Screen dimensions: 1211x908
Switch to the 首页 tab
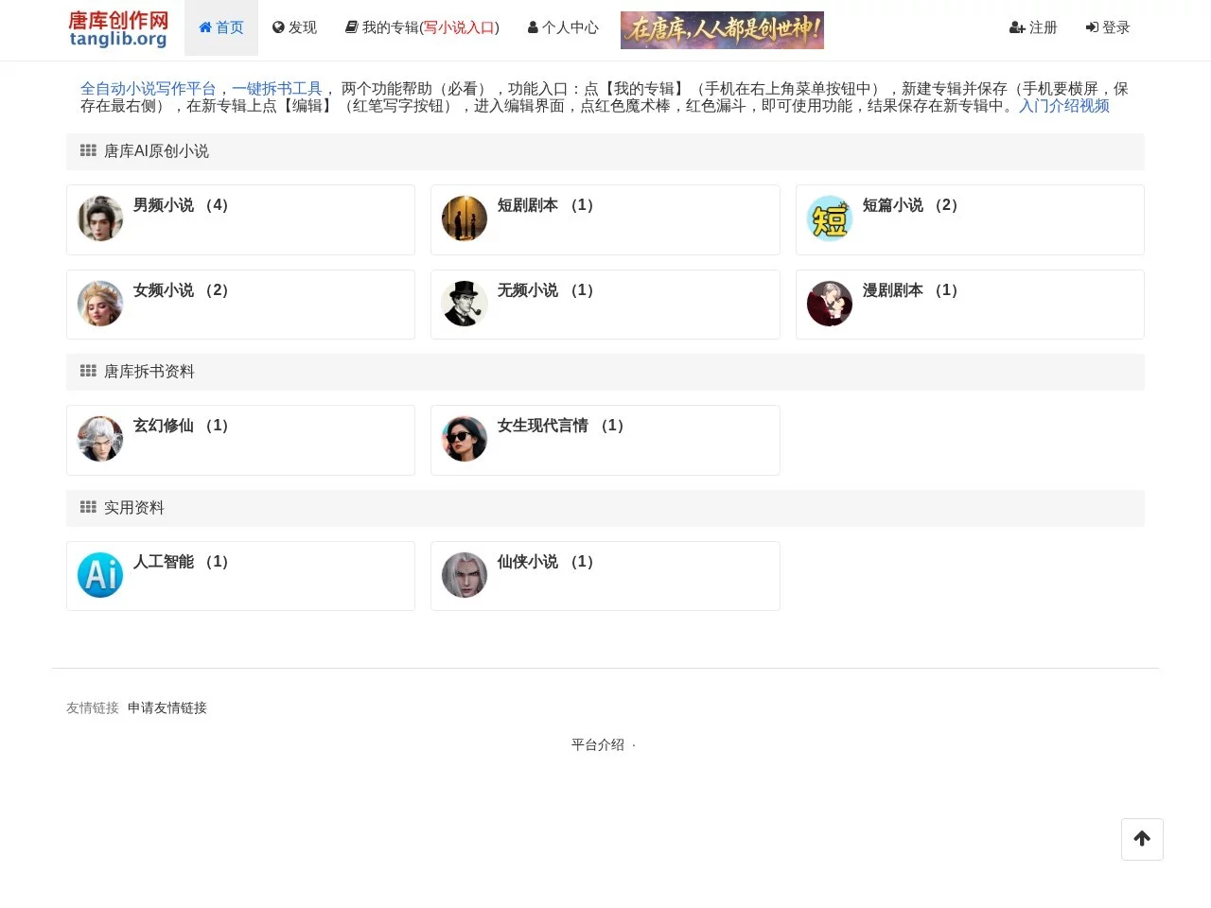click(220, 28)
